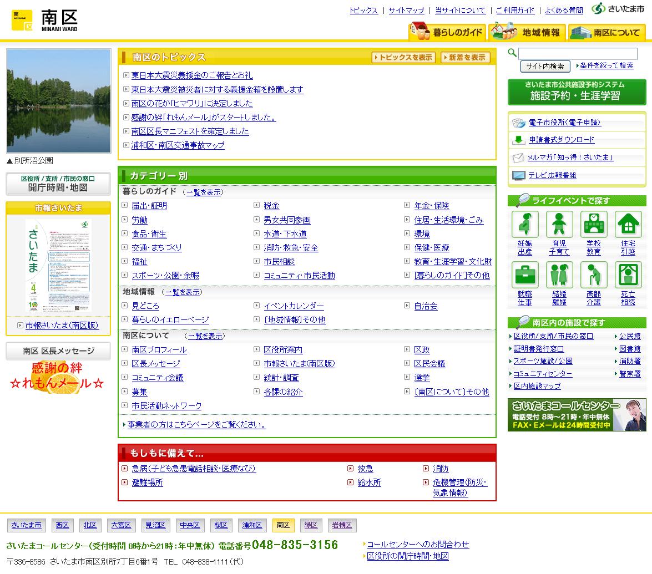The height and width of the screenshot is (574, 652).
Task: Open the childcare (育児子育て) life event icon
Action: coord(559,225)
